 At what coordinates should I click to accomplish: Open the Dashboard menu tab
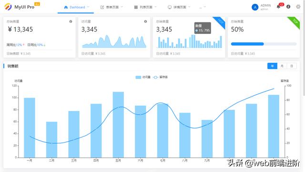[76, 7]
